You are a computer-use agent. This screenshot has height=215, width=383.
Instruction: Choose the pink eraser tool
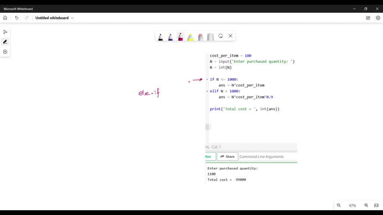pos(200,37)
